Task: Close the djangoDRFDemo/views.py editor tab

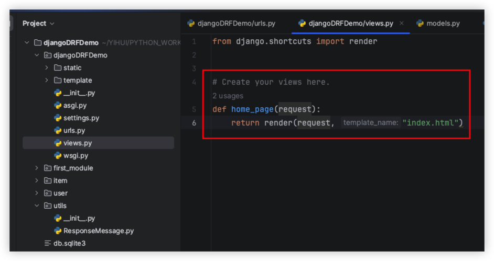Action: (402, 24)
